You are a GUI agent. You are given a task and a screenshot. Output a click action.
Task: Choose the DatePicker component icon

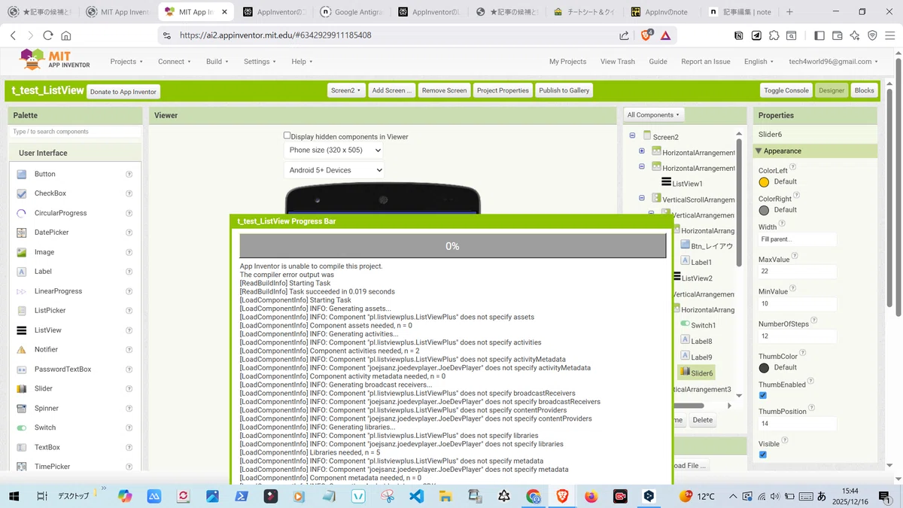click(x=21, y=233)
